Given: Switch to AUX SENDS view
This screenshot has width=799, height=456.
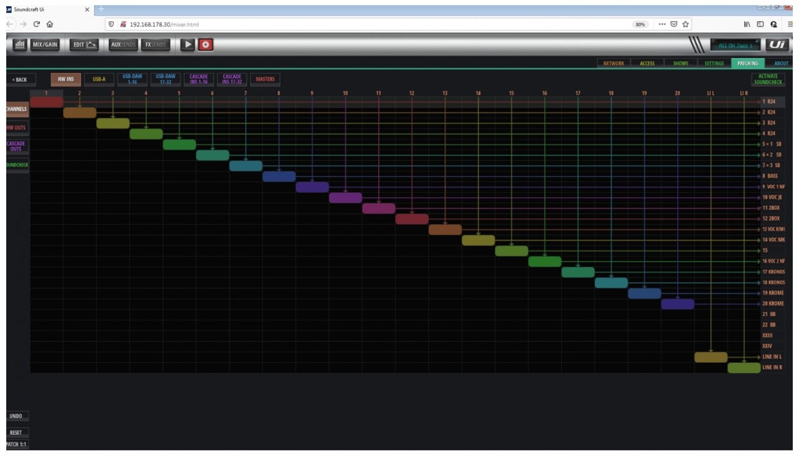Looking at the screenshot, I should (x=122, y=45).
